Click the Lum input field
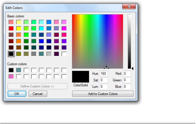Image resolution: width=196 pixels, height=124 pixels. coord(104,87)
